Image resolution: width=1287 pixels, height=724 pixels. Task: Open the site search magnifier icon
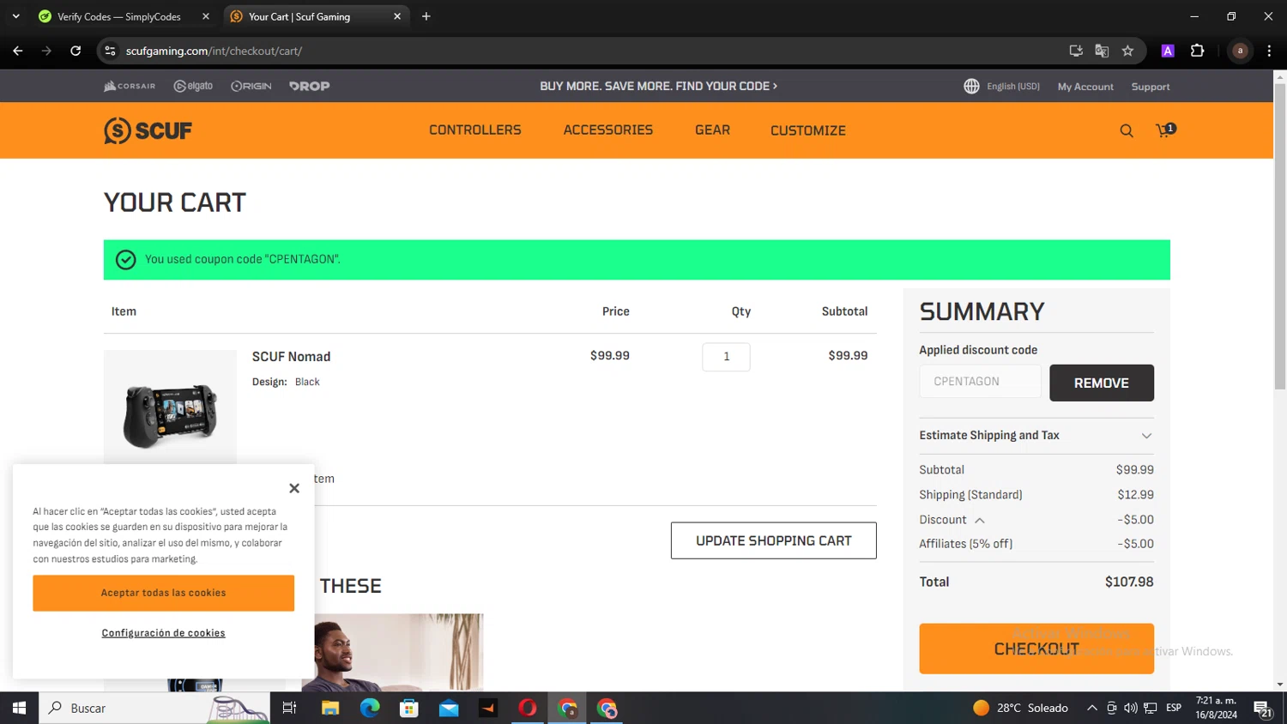pyautogui.click(x=1127, y=130)
